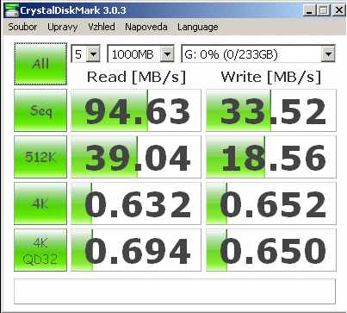Open the Vzhled menu
Image resolution: width=347 pixels, height=313 pixels.
click(102, 27)
